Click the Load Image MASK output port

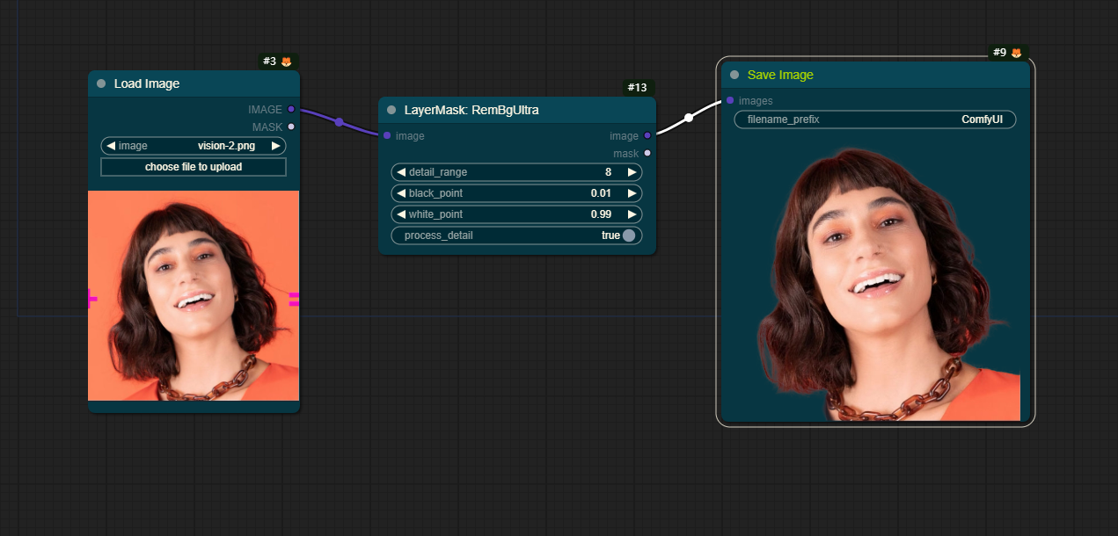pos(291,127)
